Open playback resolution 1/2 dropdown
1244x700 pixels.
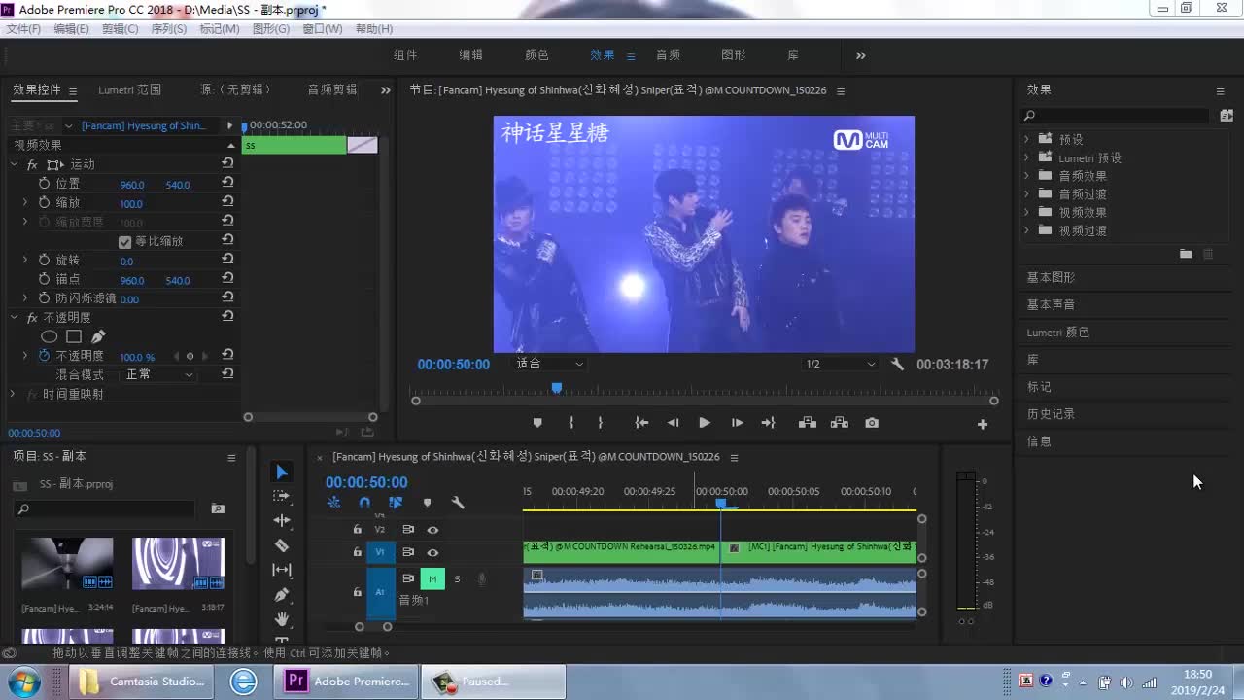[840, 364]
